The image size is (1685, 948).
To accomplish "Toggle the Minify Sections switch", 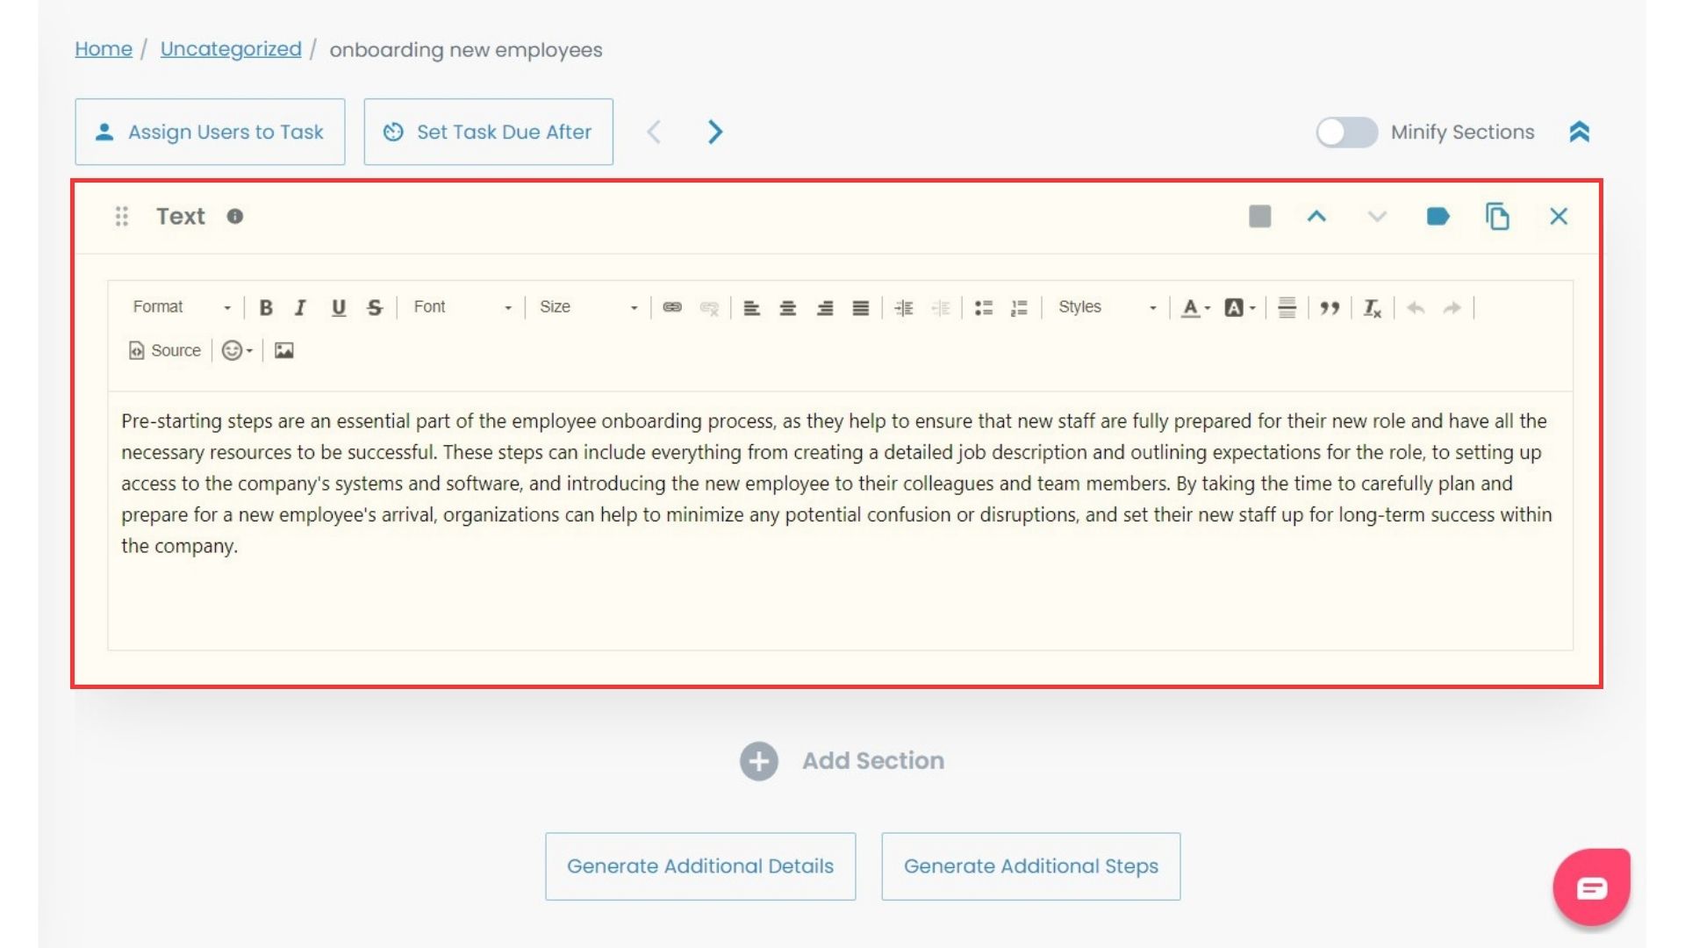I will tap(1346, 132).
